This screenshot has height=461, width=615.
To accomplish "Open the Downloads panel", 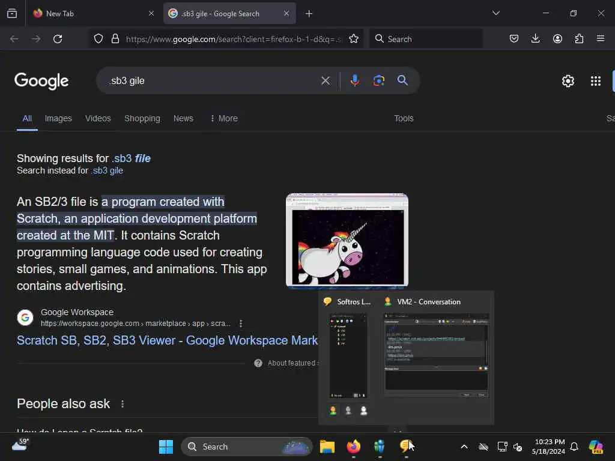I will tap(535, 39).
